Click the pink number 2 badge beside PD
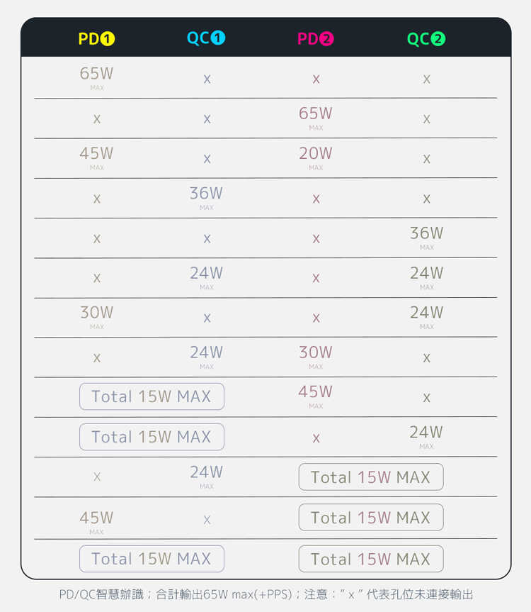The height and width of the screenshot is (612, 531). [326, 40]
